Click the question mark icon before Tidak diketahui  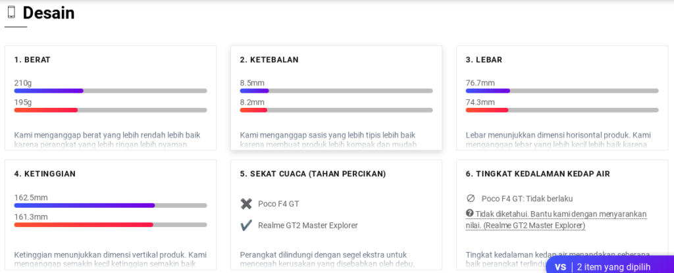tap(470, 213)
